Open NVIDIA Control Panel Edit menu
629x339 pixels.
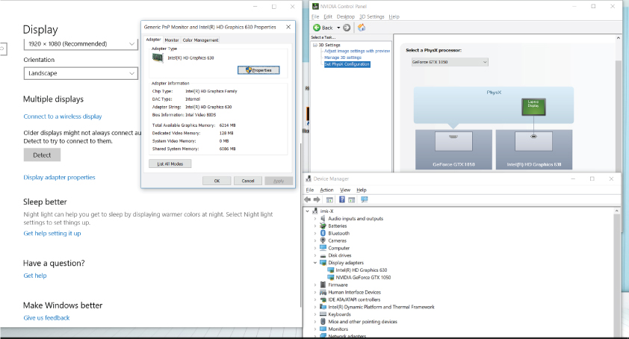(328, 17)
